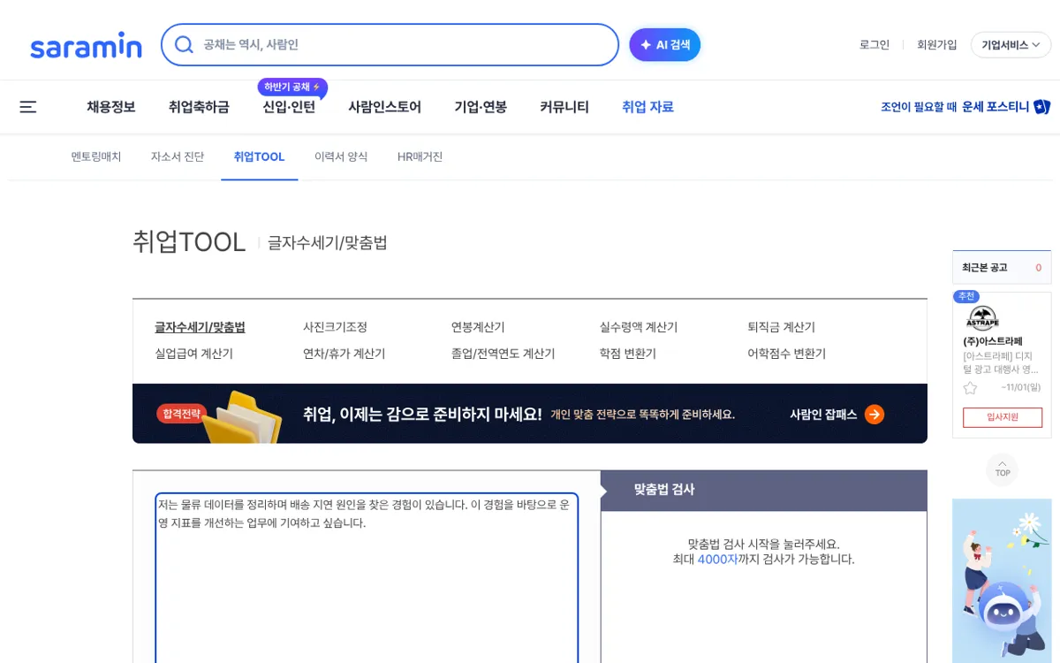Switch to 자소서 진단 tab

[178, 156]
